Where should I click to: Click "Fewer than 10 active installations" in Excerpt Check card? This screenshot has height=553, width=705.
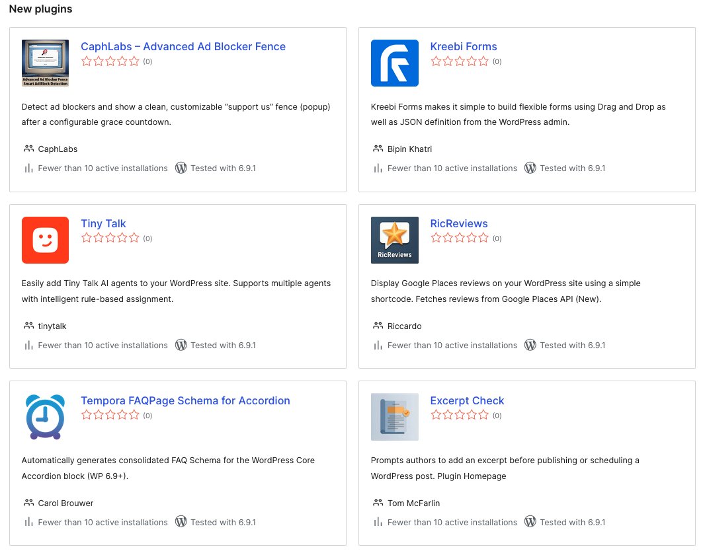click(x=452, y=522)
